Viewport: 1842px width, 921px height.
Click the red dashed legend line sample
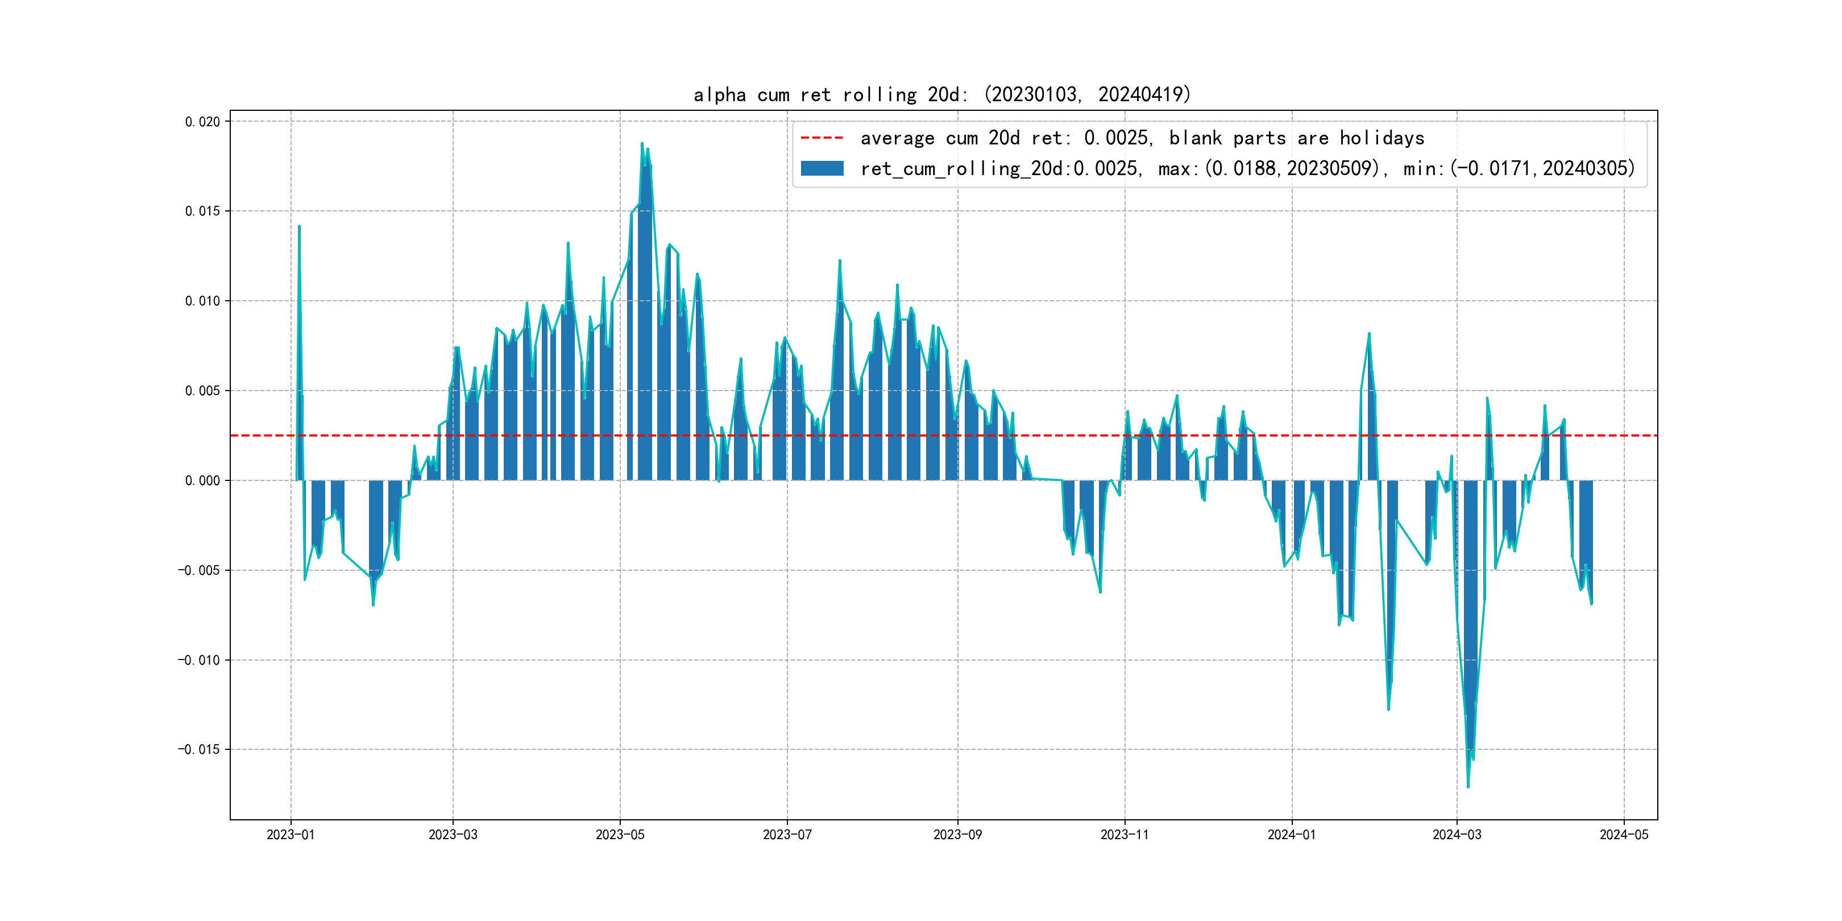(822, 137)
